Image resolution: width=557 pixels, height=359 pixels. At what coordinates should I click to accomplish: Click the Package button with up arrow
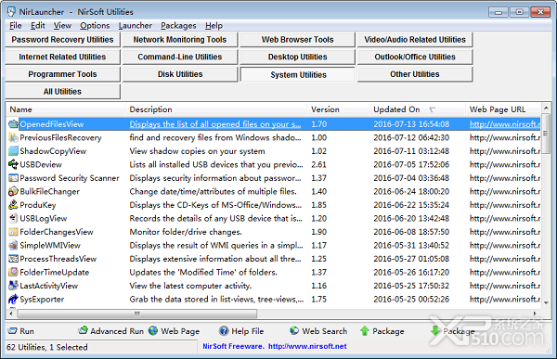pyautogui.click(x=382, y=331)
